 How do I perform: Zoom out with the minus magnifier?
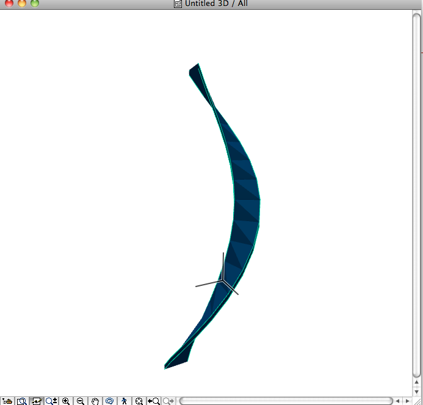81,401
